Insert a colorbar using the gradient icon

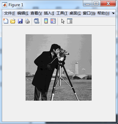46,21
